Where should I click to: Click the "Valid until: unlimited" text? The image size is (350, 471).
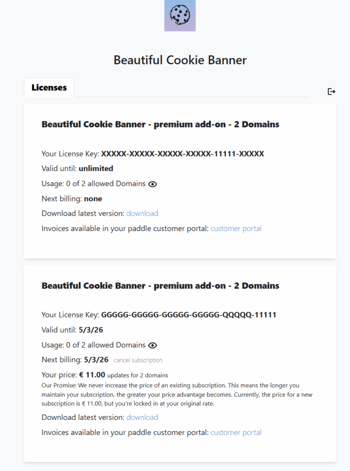(x=77, y=168)
